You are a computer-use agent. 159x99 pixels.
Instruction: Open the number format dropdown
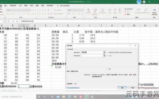coord(83,10)
